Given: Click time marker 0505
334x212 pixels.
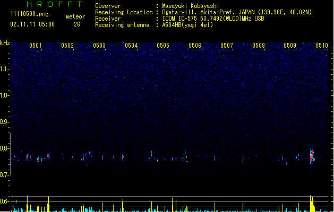Looking at the screenshot, I should click(163, 46).
